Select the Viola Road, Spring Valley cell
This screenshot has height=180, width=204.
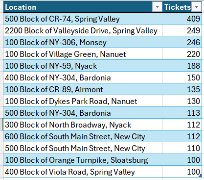coord(83,172)
